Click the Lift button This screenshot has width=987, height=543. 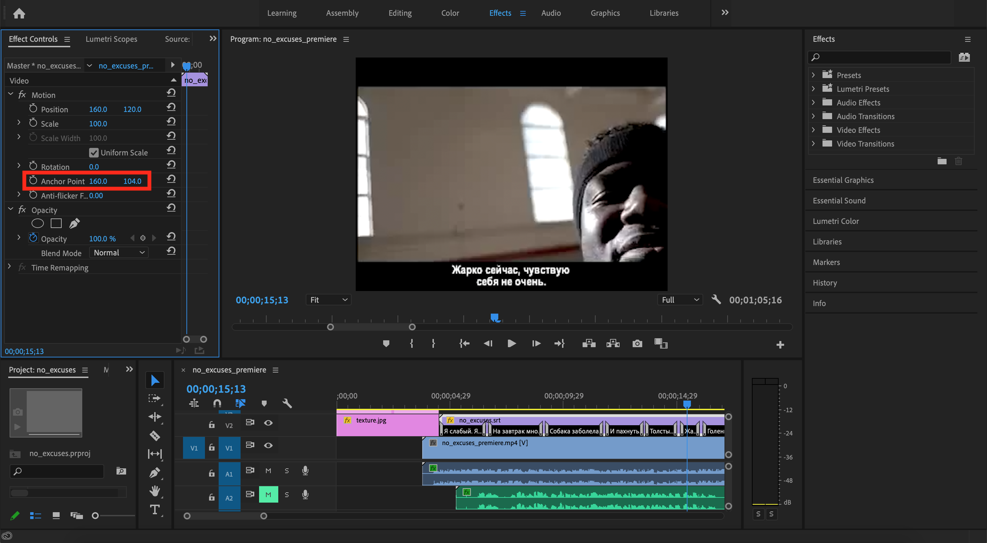tap(588, 344)
